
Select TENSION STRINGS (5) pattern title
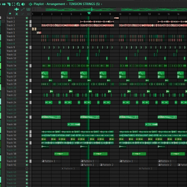pos(84,4)
